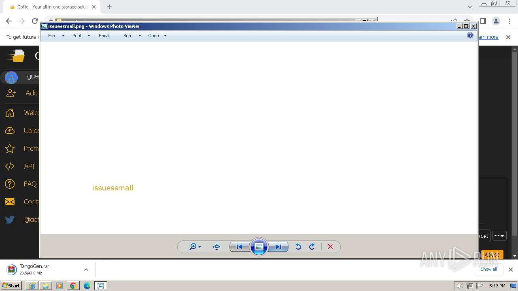This screenshot has height=291, width=518.
Task: Start the slide show with the center button
Action: tap(259, 247)
